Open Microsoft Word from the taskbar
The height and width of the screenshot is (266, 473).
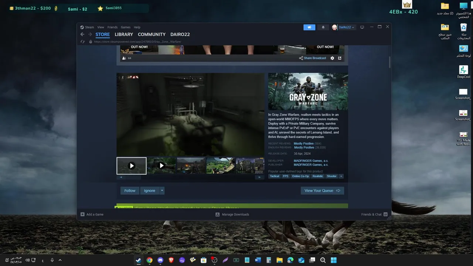258,260
